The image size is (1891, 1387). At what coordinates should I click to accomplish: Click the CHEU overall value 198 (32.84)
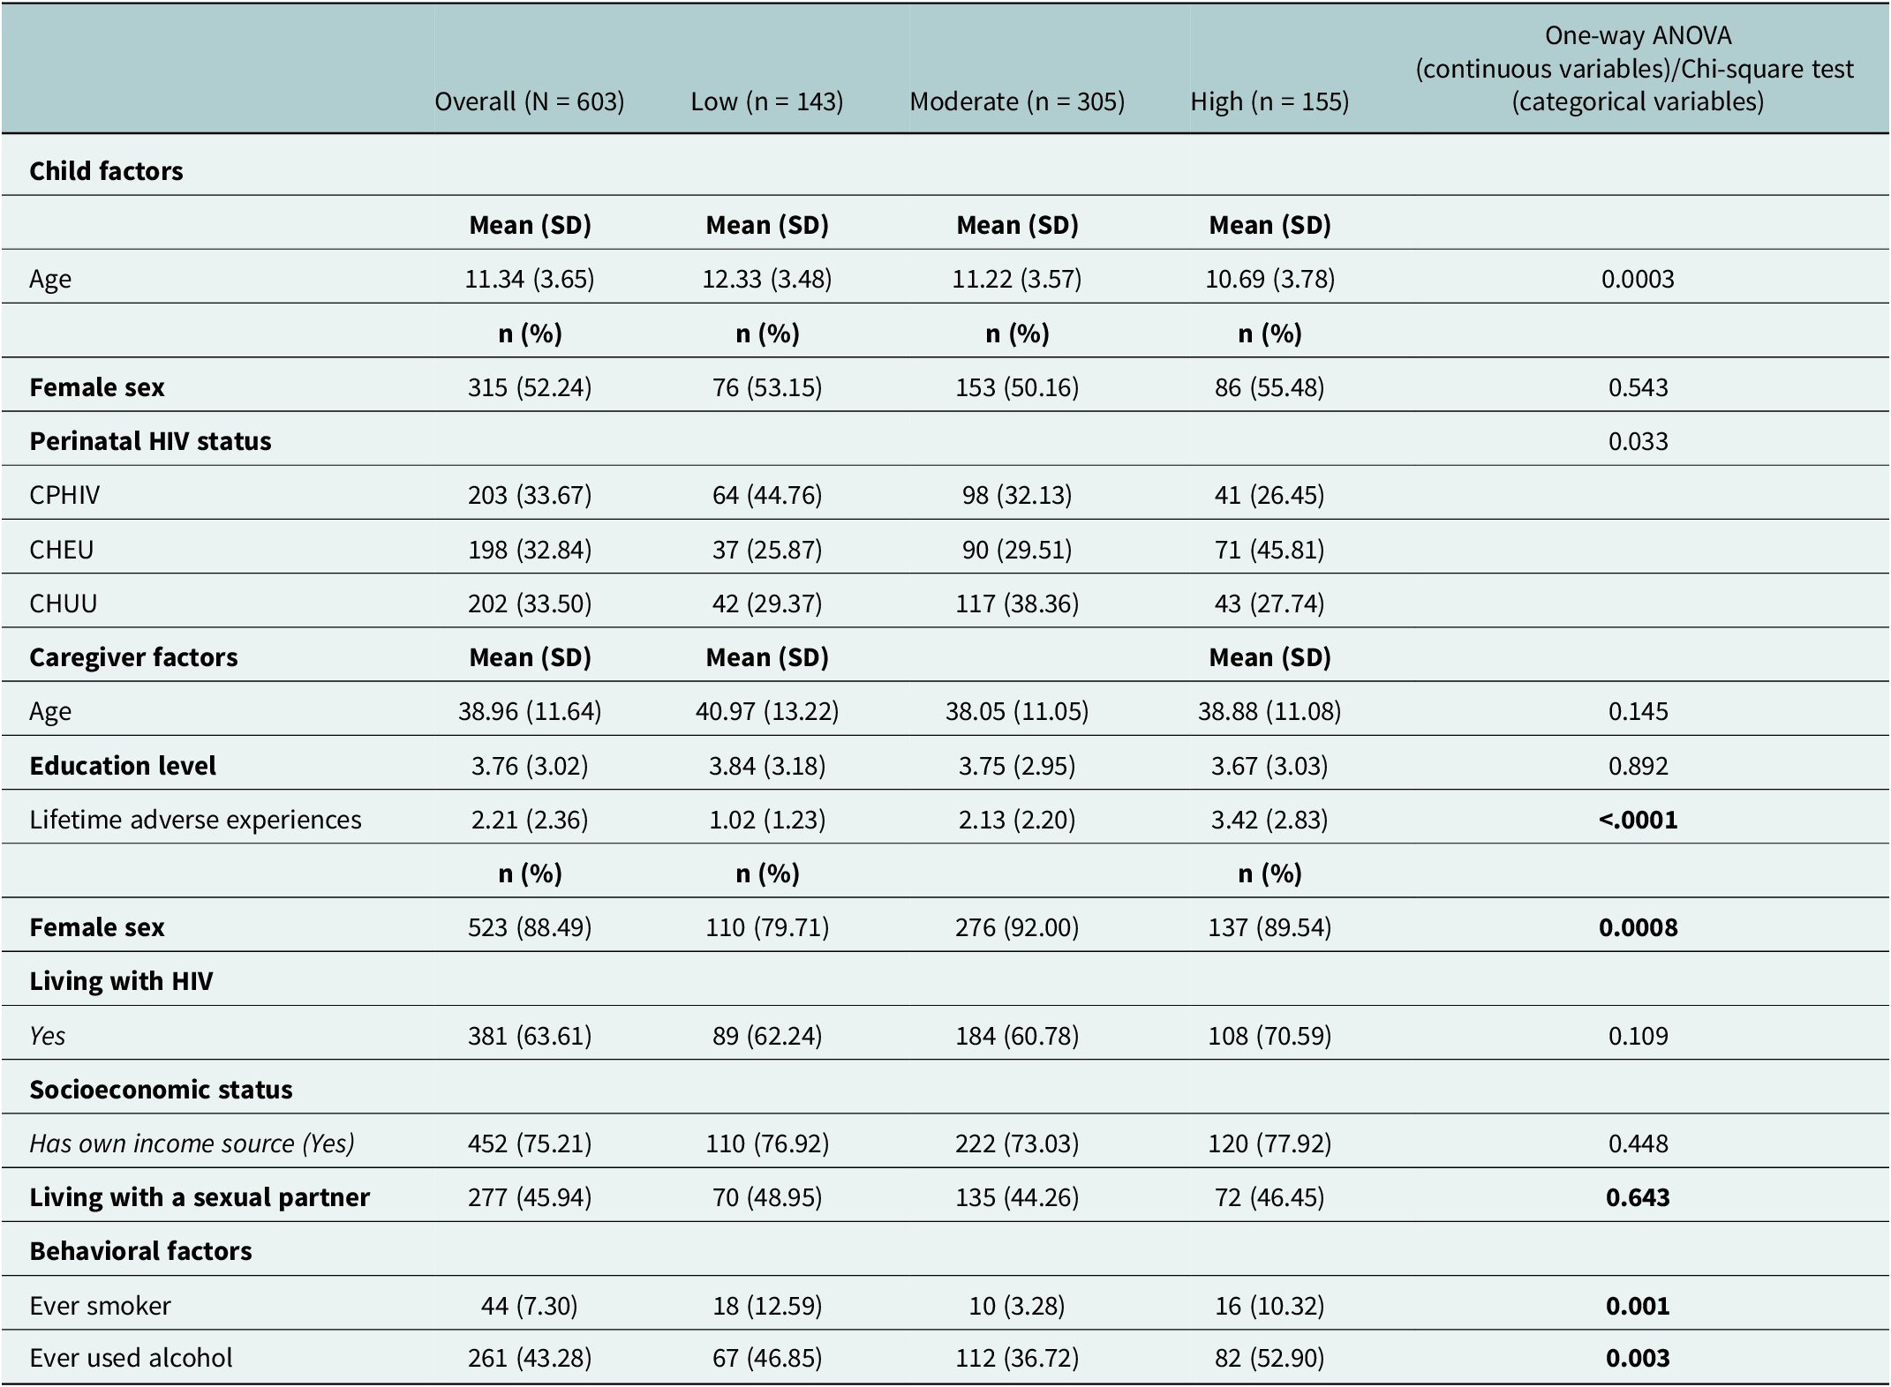(x=530, y=549)
